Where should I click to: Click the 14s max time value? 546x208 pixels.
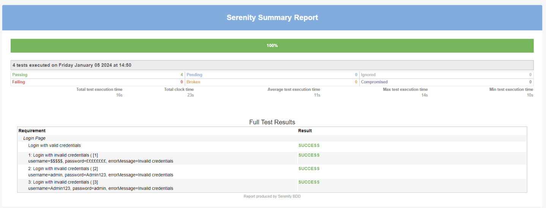click(424, 95)
